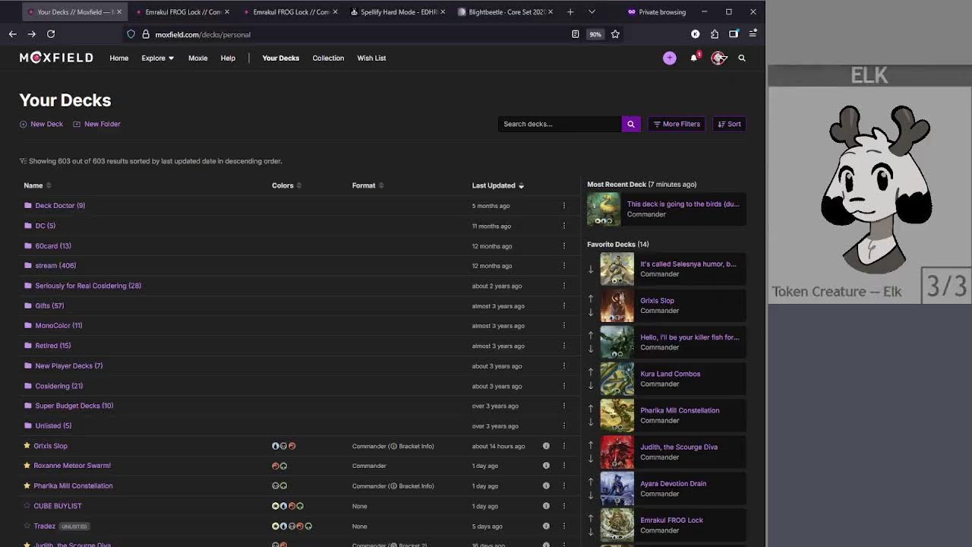The width and height of the screenshot is (972, 547).
Task: Open Judith, the Scourge Diva thumbnail
Action: (x=617, y=452)
